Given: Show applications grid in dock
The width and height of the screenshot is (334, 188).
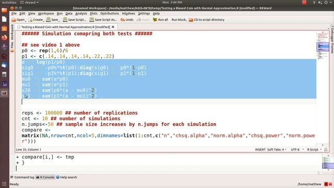Looking at the screenshot, I should click(x=4, y=184).
